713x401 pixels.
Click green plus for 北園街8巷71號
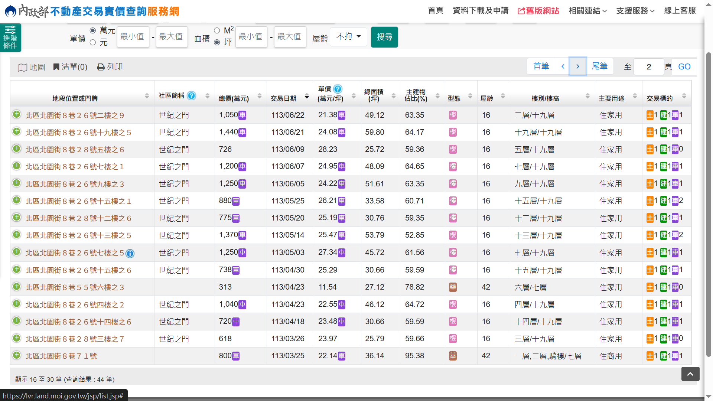click(16, 355)
